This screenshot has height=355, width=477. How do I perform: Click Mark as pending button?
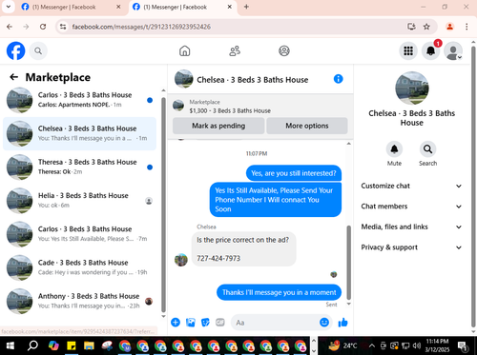218,126
